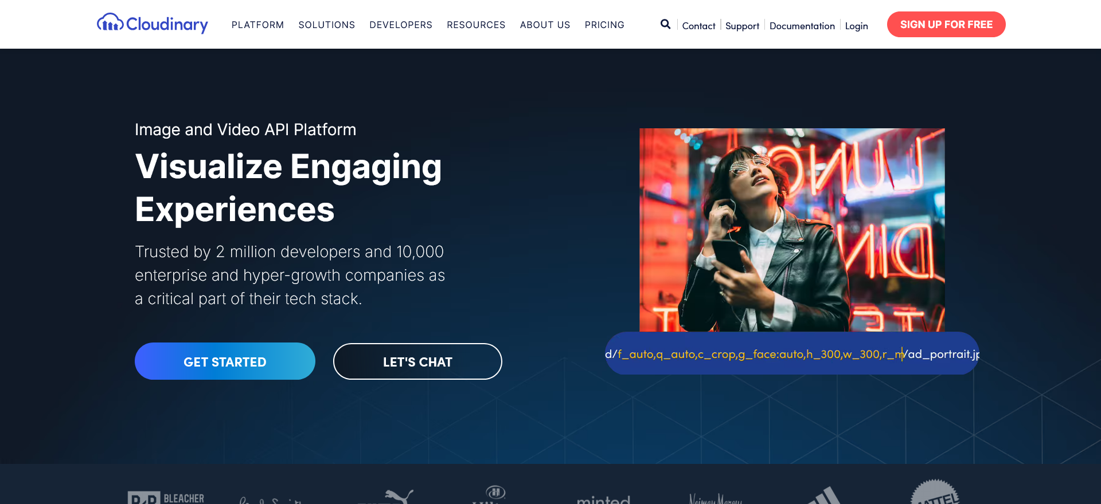
Task: Open the Solutions menu
Action: (327, 25)
